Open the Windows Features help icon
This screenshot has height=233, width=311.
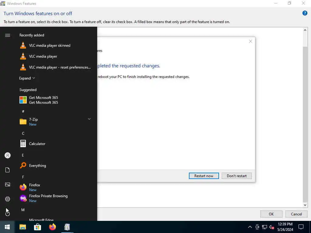coord(305,13)
